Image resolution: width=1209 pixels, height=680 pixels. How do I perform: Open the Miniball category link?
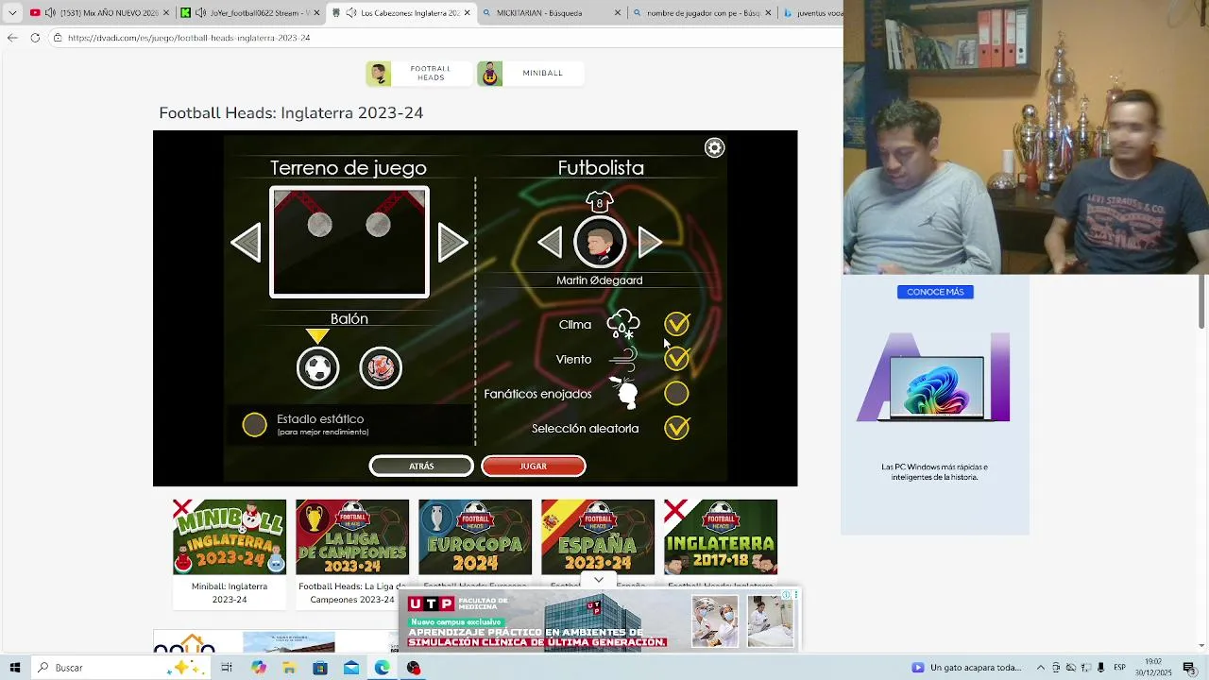pos(531,74)
